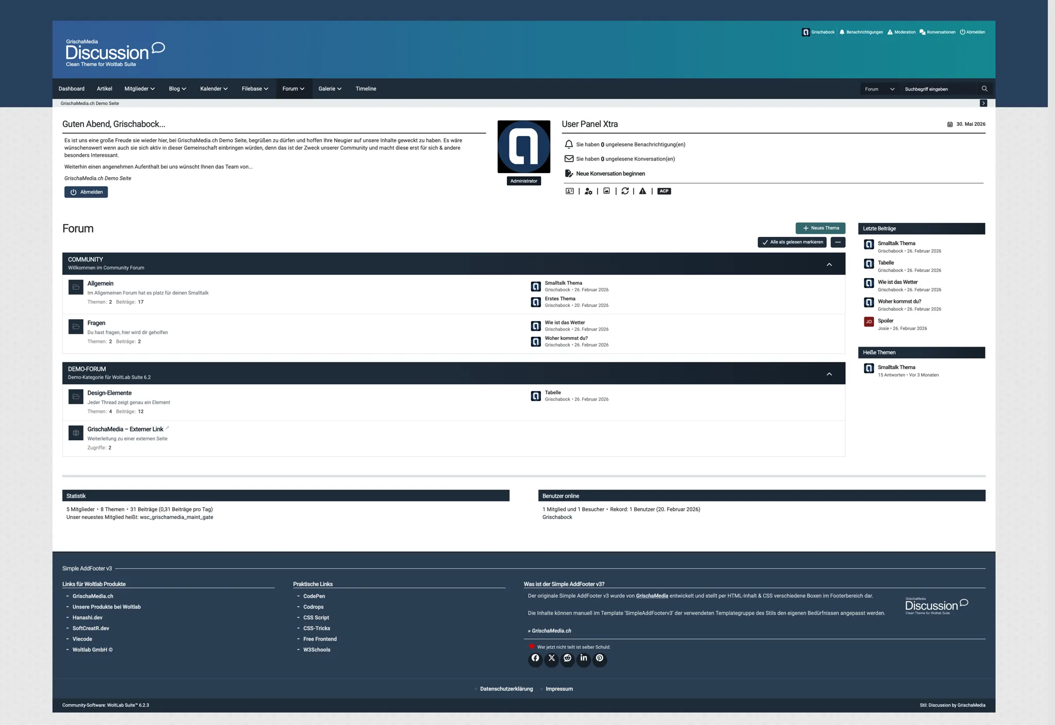Open the Timeline menu item

pos(366,89)
